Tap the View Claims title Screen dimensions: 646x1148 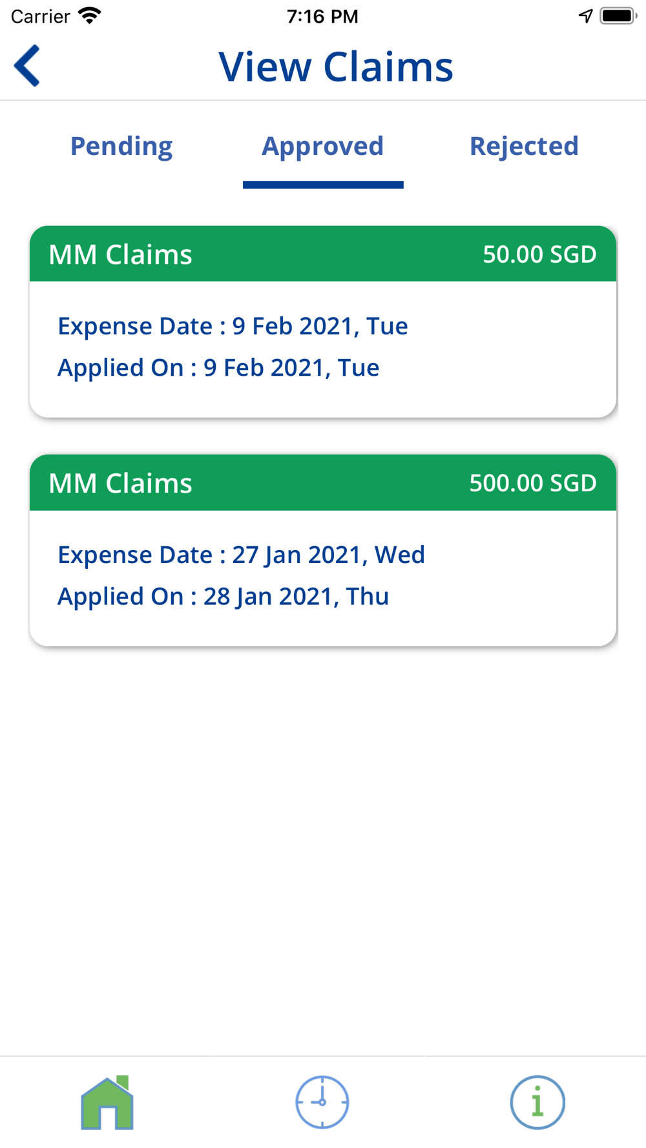coord(336,67)
